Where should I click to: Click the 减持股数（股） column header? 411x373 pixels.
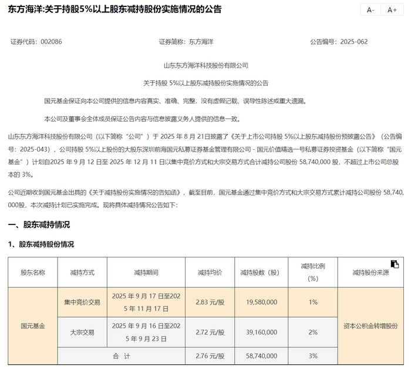[261, 273]
